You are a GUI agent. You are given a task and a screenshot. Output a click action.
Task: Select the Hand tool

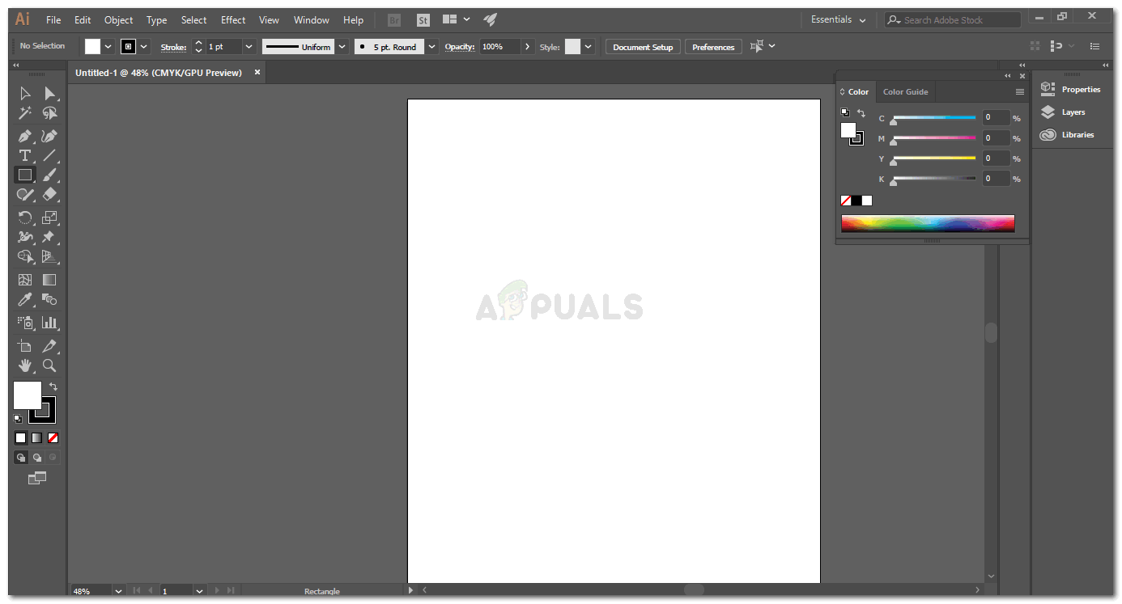[25, 366]
